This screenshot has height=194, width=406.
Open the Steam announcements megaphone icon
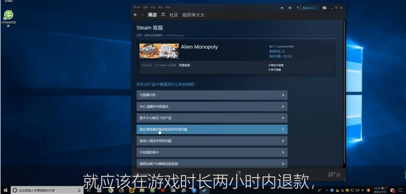(282, 8)
